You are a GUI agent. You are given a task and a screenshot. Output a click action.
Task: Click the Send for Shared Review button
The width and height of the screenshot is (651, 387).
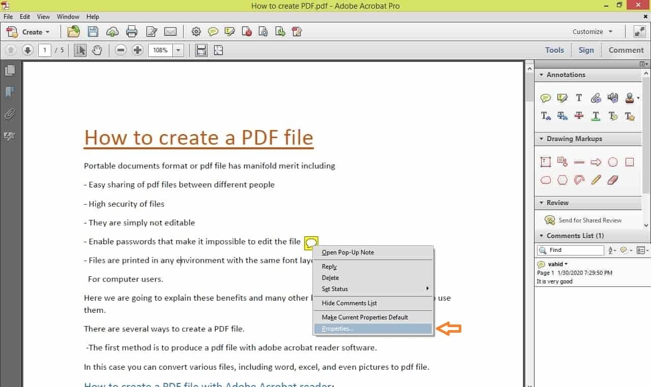tap(590, 220)
